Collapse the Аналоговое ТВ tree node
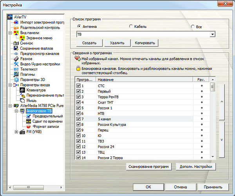235x196 pixels. pos(16,111)
